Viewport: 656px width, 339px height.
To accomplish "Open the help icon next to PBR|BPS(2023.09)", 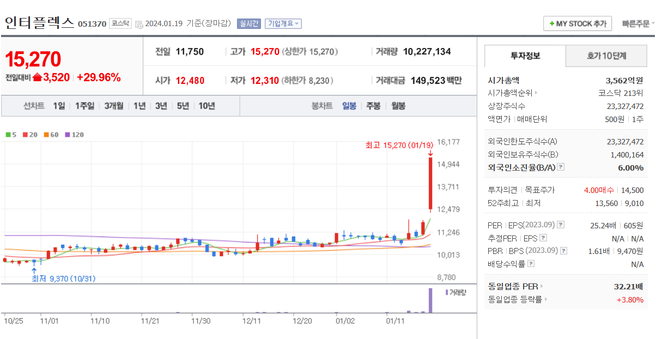I will click(x=563, y=251).
